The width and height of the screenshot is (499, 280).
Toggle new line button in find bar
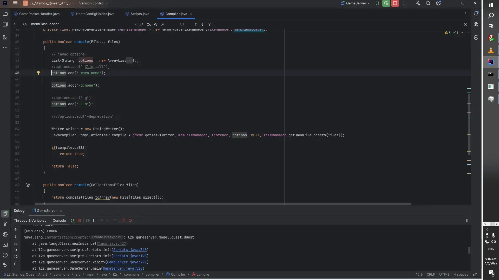pos(141,24)
